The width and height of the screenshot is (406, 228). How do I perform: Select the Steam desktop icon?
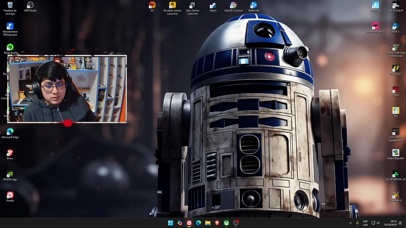coord(213,7)
